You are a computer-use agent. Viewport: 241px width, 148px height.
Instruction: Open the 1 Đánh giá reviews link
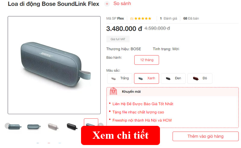(x=168, y=19)
